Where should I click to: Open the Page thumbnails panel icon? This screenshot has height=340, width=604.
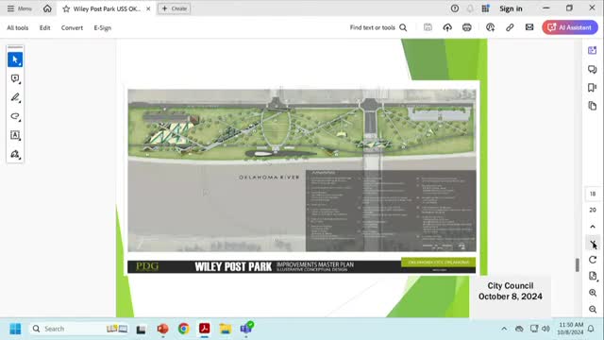pyautogui.click(x=592, y=106)
